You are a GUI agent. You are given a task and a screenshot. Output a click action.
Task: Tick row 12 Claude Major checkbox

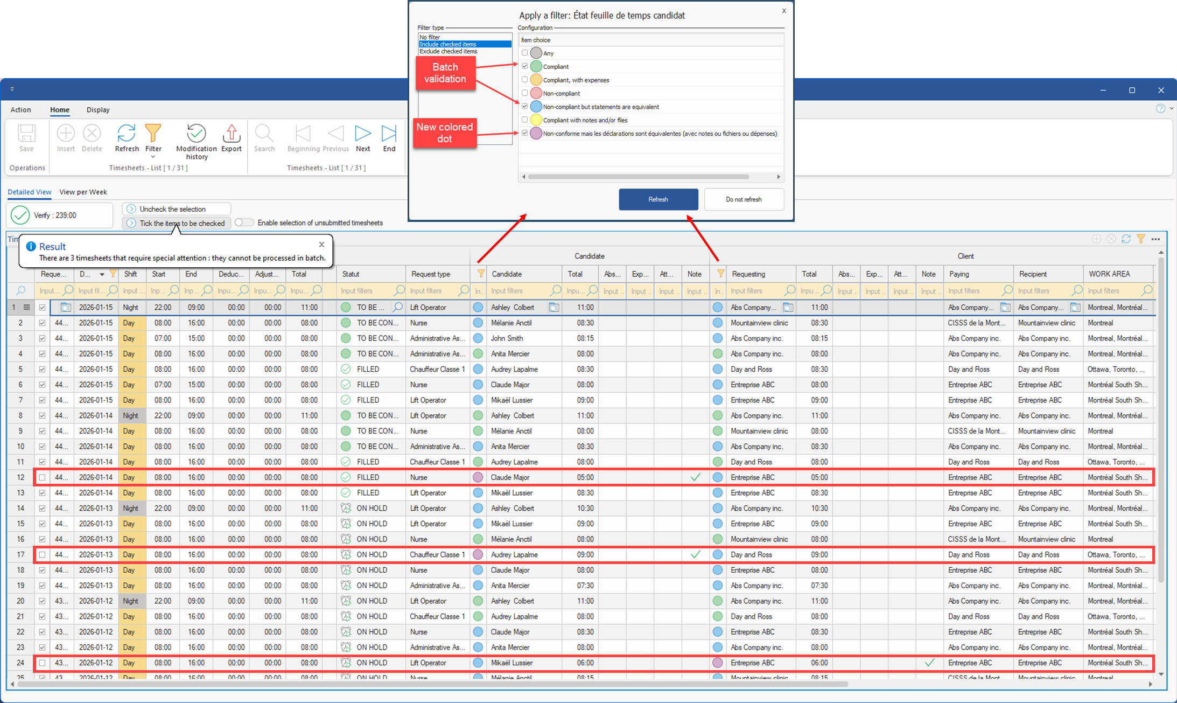[42, 477]
